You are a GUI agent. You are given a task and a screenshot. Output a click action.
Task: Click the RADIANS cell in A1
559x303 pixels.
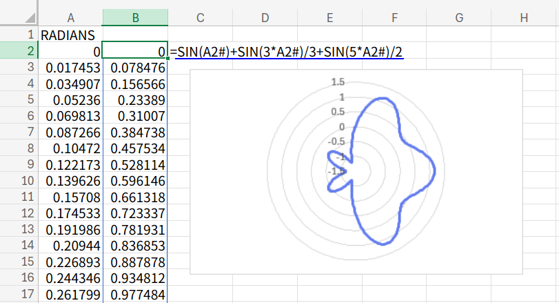click(70, 35)
